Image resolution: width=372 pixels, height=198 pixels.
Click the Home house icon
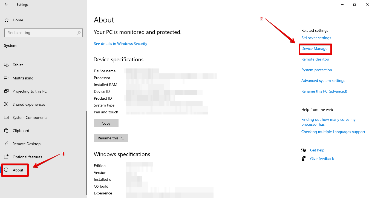pyautogui.click(x=7, y=20)
